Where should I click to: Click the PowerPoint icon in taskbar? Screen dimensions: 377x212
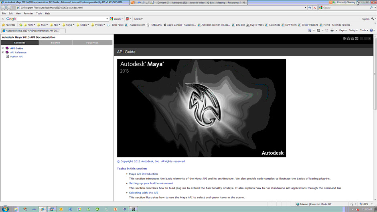[116, 209]
